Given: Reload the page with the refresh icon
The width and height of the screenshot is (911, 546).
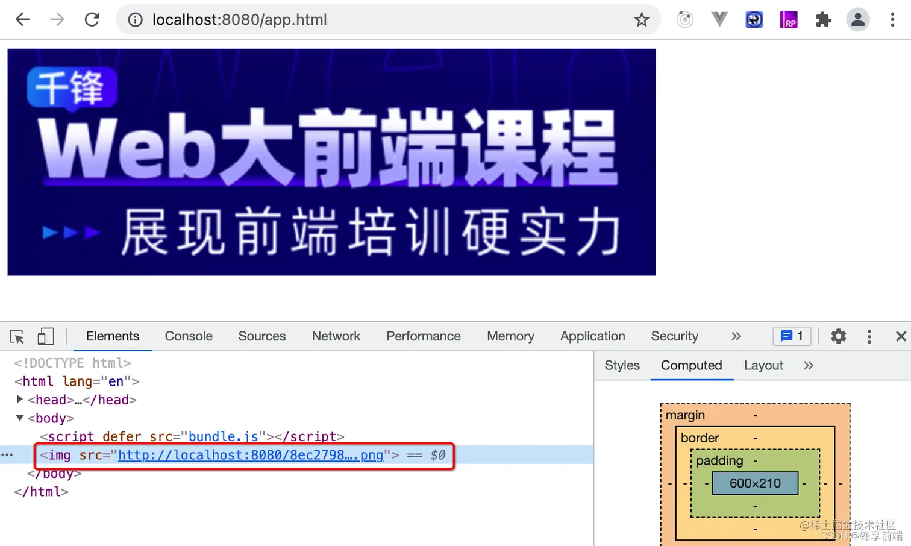Looking at the screenshot, I should click(x=92, y=19).
